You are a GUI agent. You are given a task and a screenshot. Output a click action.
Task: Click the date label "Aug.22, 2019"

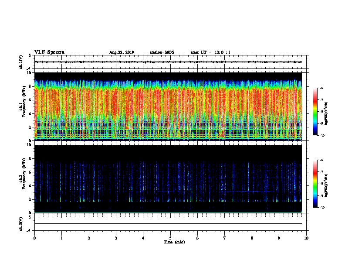(122, 52)
